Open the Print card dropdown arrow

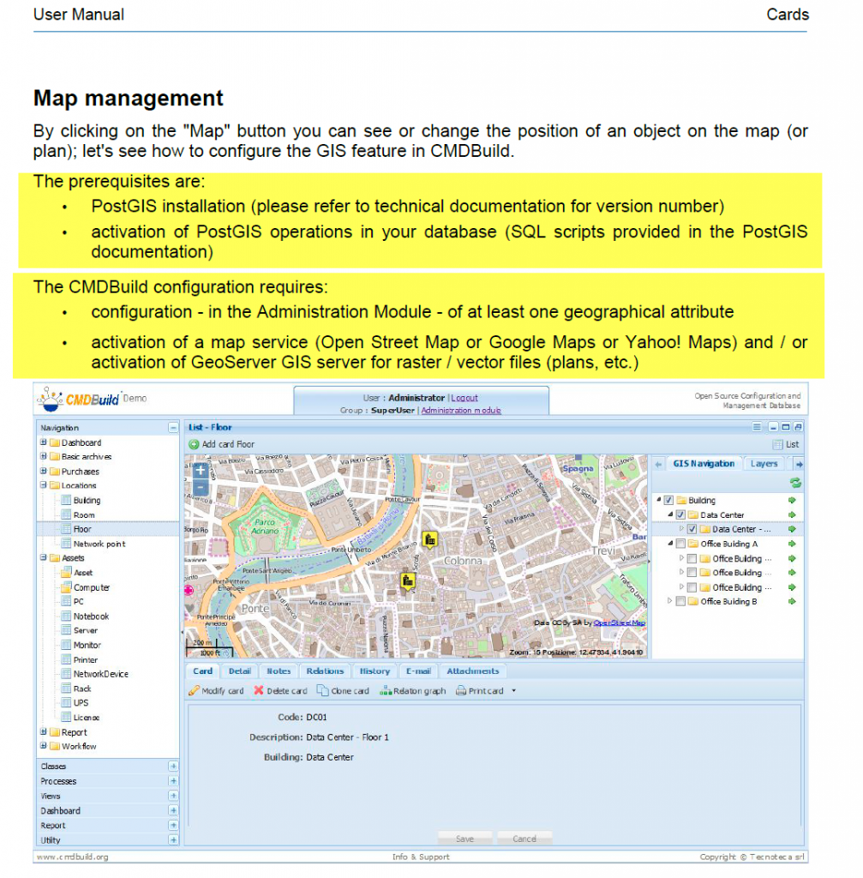(x=512, y=690)
